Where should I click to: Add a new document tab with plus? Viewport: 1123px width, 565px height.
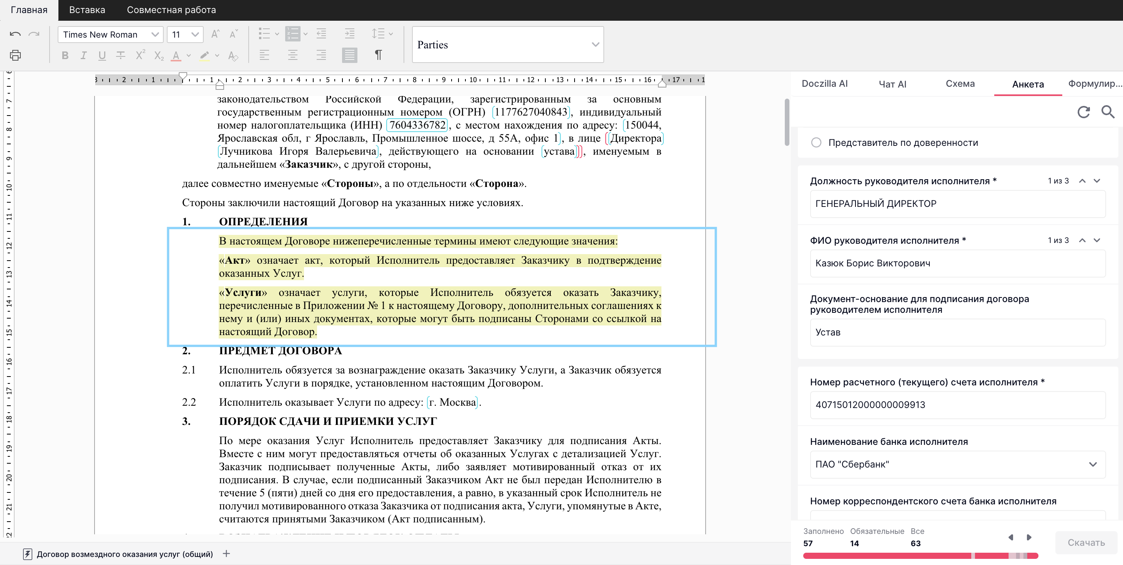coord(226,554)
